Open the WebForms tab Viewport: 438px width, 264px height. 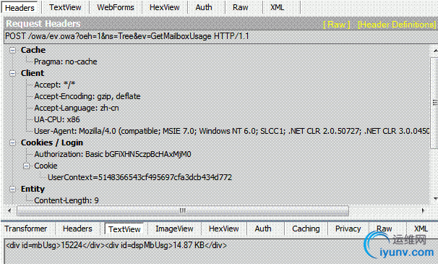pos(116,7)
